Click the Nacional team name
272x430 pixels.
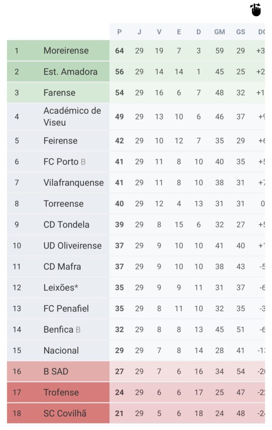(x=61, y=351)
